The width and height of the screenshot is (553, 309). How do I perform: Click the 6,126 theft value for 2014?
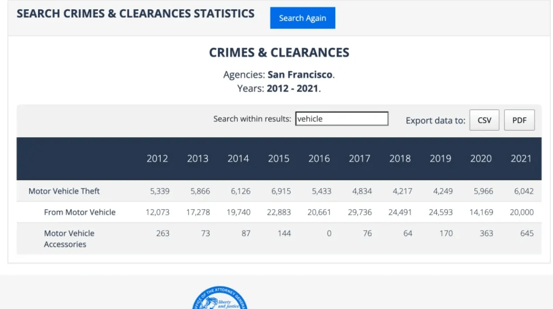[241, 191]
